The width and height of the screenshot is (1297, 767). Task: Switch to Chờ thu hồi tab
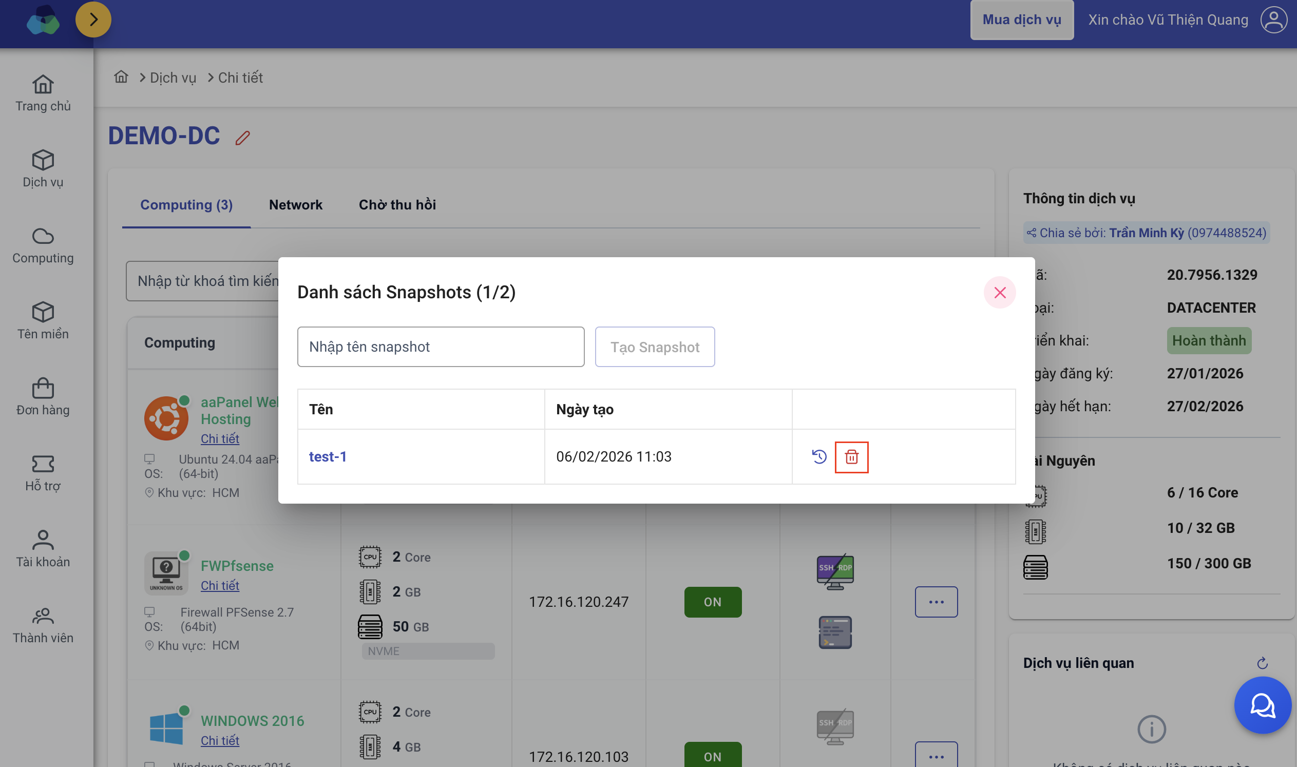coord(397,205)
